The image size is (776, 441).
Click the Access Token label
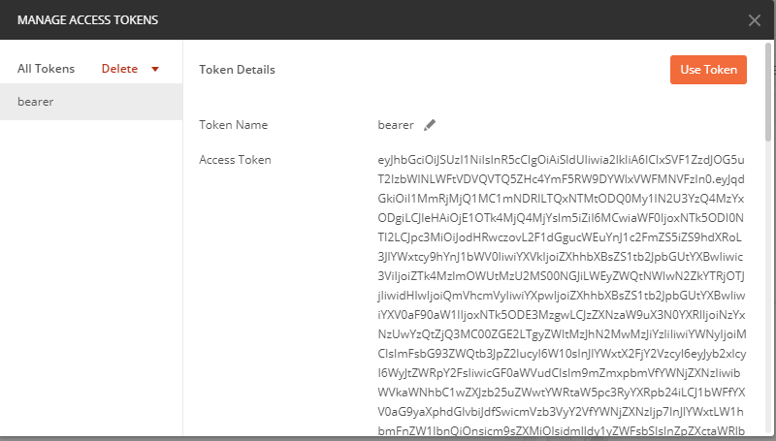[x=235, y=160]
